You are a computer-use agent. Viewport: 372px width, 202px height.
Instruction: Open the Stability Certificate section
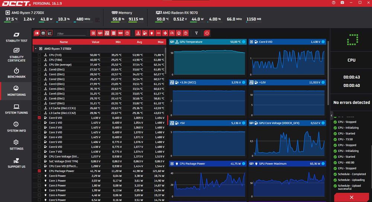tap(16, 55)
